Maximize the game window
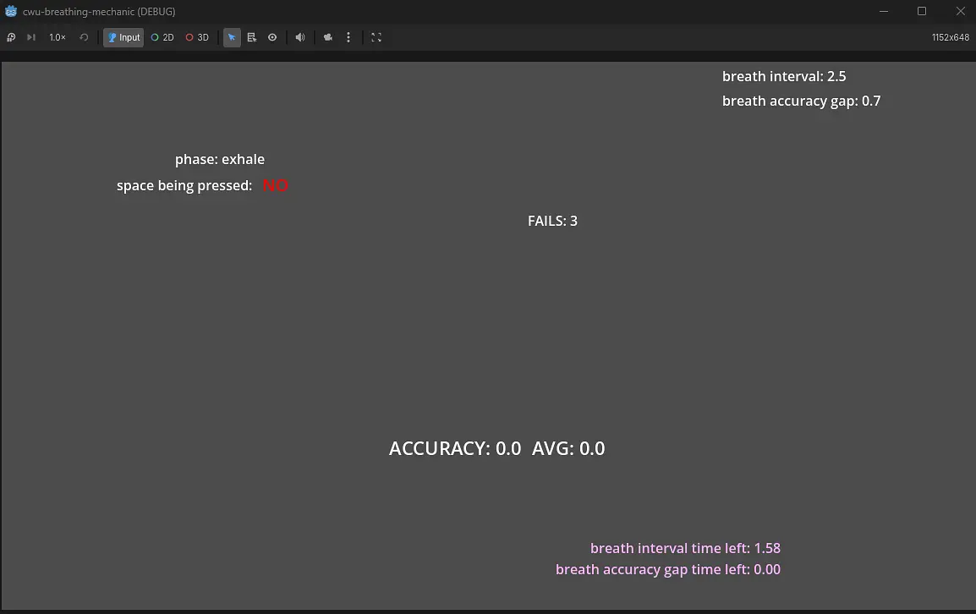976x614 pixels. tap(922, 11)
